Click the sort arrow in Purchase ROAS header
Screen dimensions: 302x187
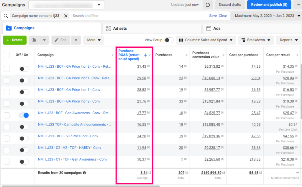[145, 55]
